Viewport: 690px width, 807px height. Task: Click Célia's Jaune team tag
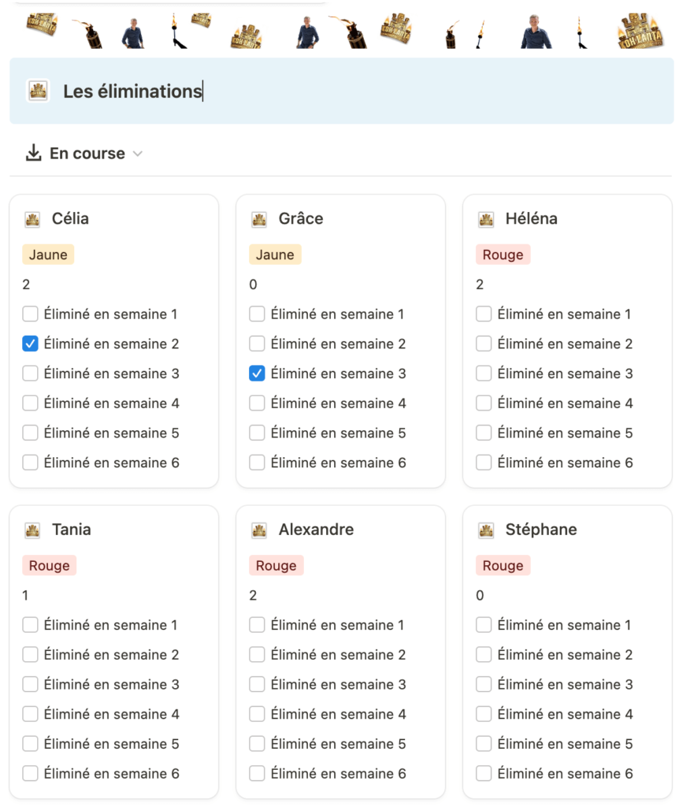coord(48,255)
